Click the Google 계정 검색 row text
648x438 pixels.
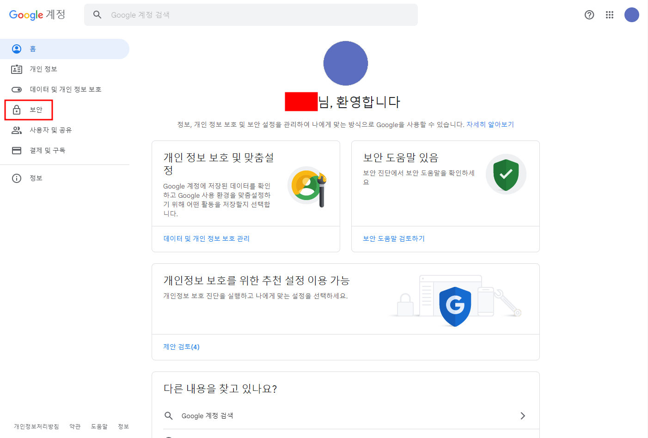coord(207,416)
